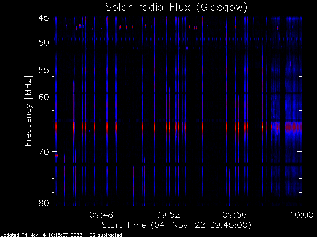The height and width of the screenshot is (237, 317).
Task: Click the 10:00 time tick label
Action: click(x=302, y=215)
